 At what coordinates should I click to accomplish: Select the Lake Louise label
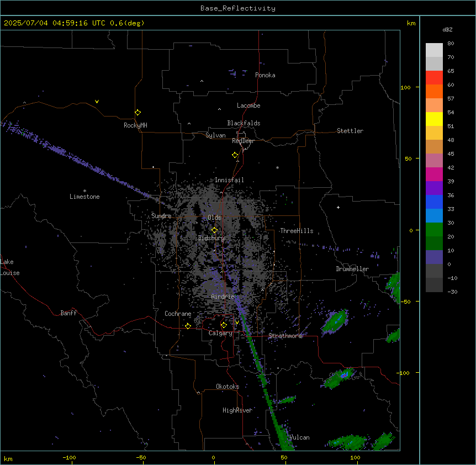(x=10, y=267)
